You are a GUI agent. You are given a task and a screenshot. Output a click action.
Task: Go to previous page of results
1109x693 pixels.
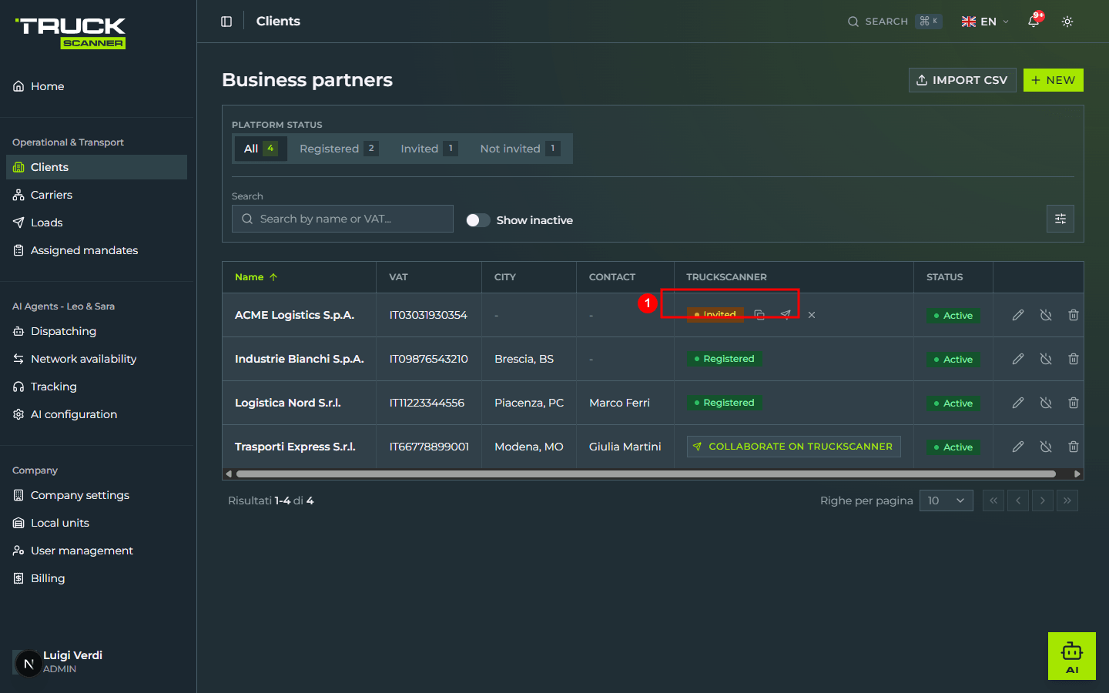point(1018,500)
